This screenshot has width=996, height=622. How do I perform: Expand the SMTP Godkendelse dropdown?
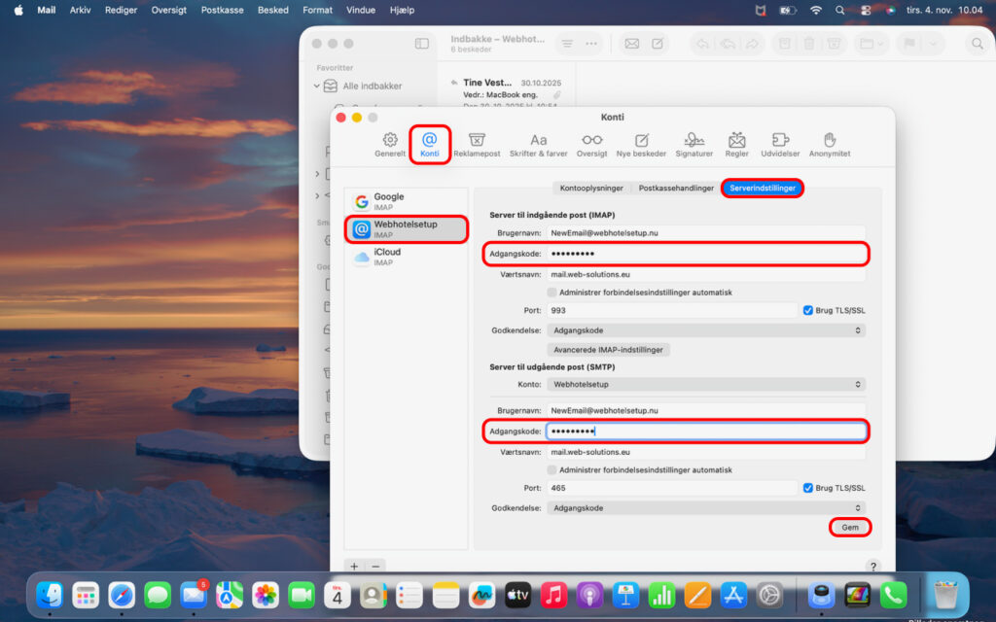tap(705, 508)
